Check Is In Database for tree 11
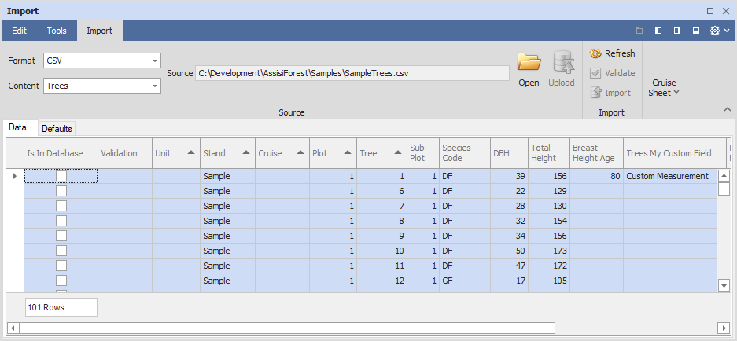737x341 pixels. click(x=61, y=266)
